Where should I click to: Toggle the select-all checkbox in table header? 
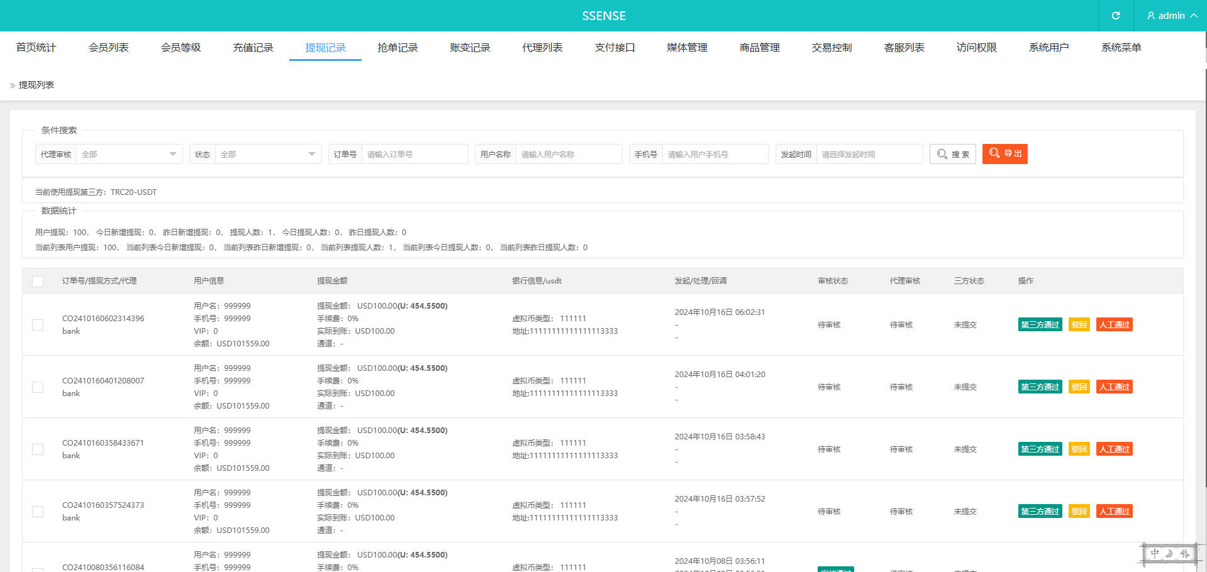click(x=38, y=282)
